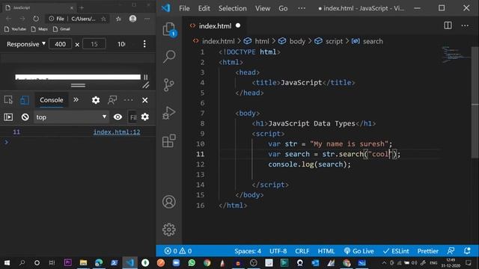Select the inspect element tool in DevTools
The image size is (479, 269).
tap(8, 100)
